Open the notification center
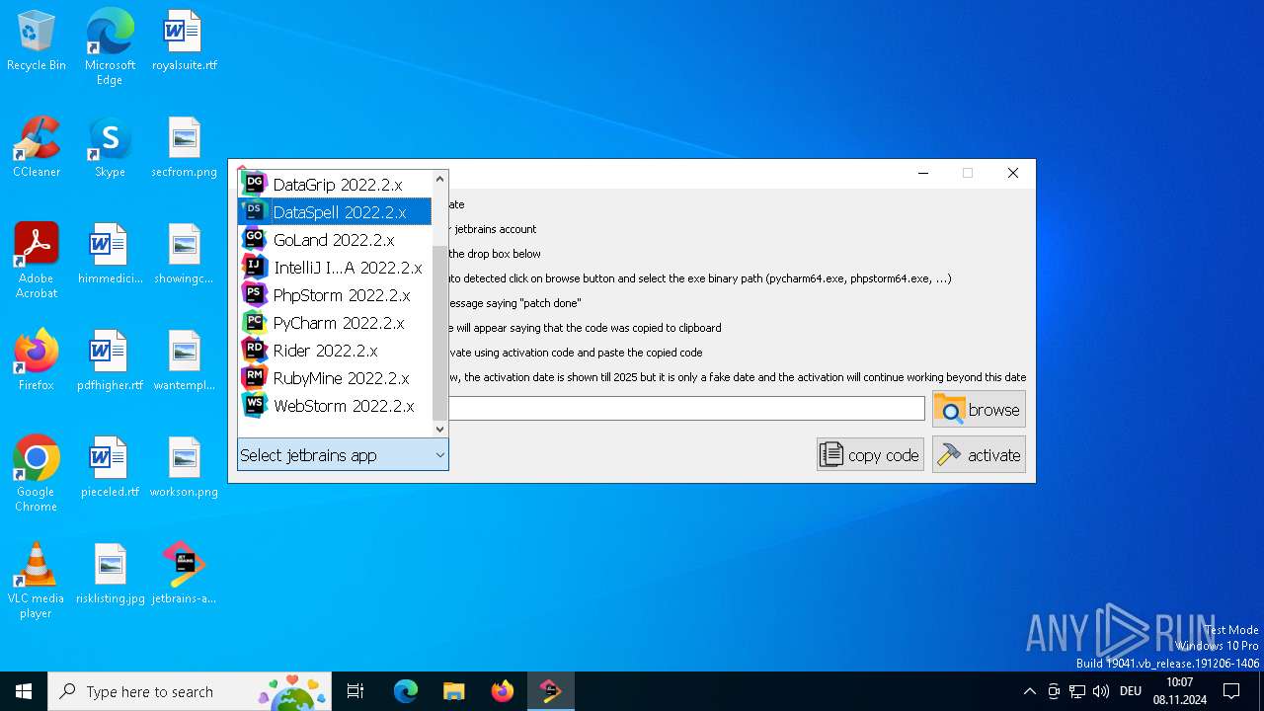 coord(1231,691)
